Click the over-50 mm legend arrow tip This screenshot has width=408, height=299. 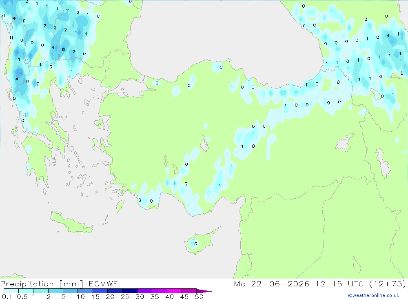tap(204, 291)
